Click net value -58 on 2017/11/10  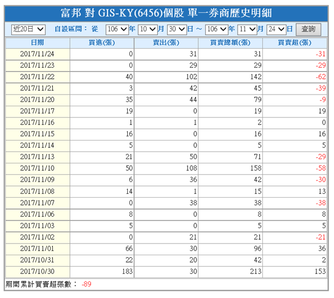point(321,168)
